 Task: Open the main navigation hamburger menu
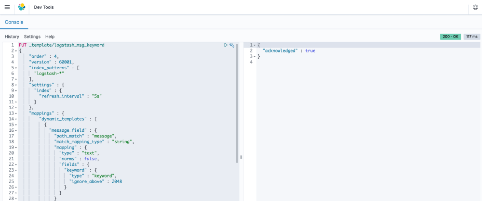pos(7,7)
